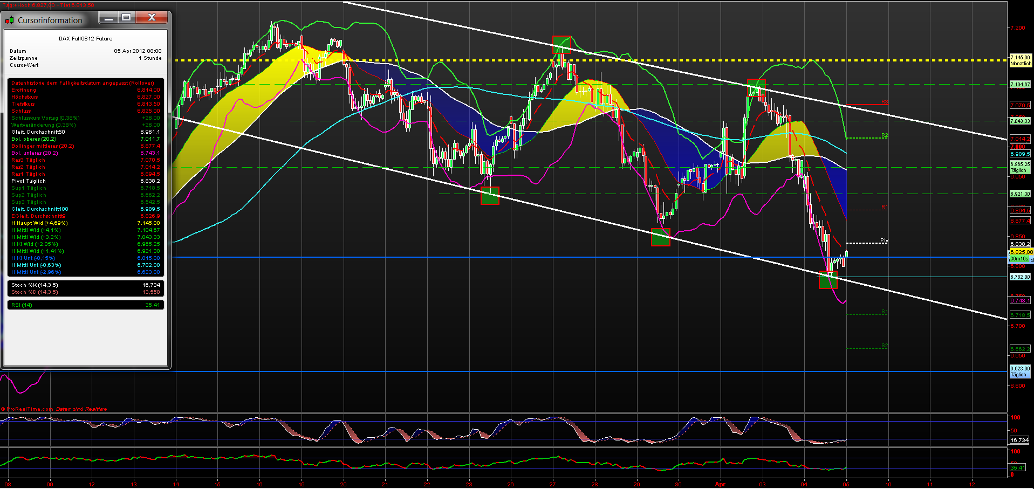Click the '6.782,00' price axis label
Image resolution: width=1034 pixels, height=489 pixels.
(1020, 277)
